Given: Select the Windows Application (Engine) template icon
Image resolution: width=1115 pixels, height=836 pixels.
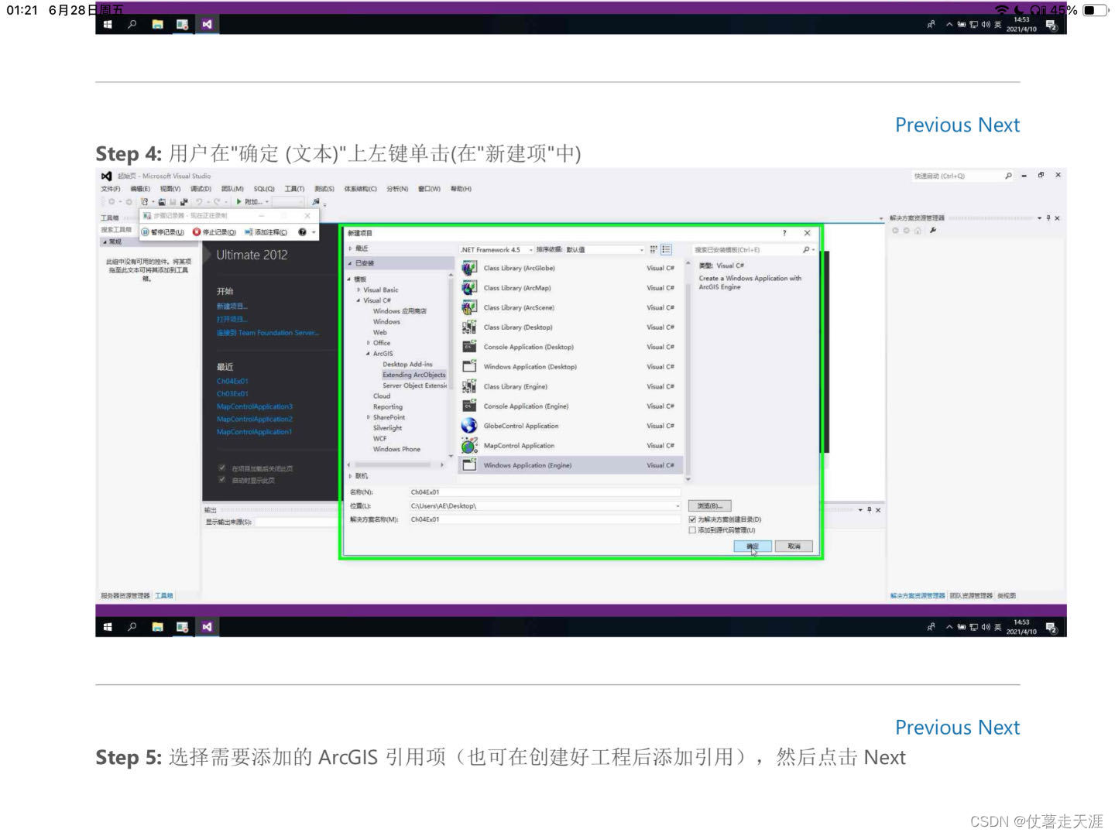Looking at the screenshot, I should (469, 465).
